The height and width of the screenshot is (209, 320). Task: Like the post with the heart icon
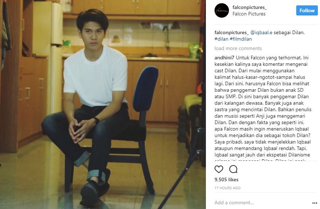tap(219, 169)
